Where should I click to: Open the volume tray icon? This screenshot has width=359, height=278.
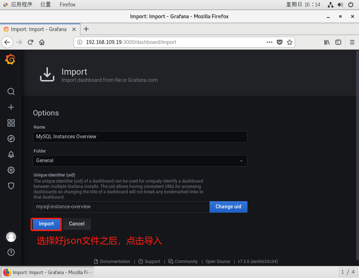[340, 5]
